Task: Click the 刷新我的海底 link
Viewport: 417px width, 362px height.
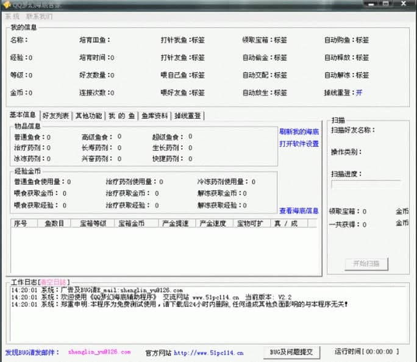Action: [x=299, y=132]
